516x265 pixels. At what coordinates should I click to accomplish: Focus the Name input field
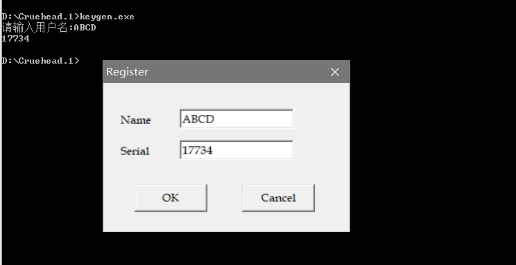(237, 119)
